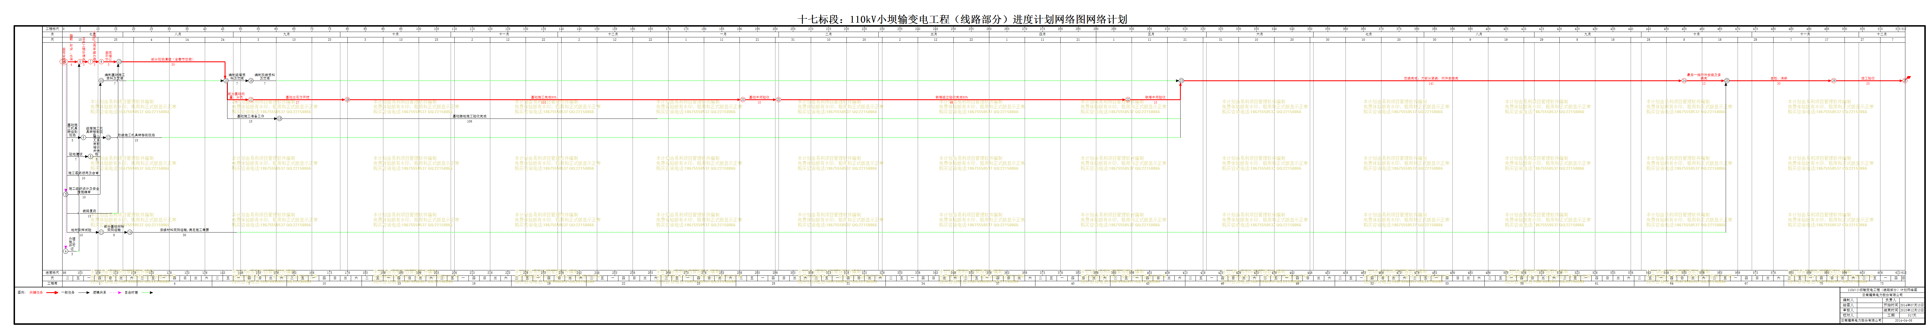
Task: Click task label 放线施工机具转移到现场
Action: coord(137,135)
